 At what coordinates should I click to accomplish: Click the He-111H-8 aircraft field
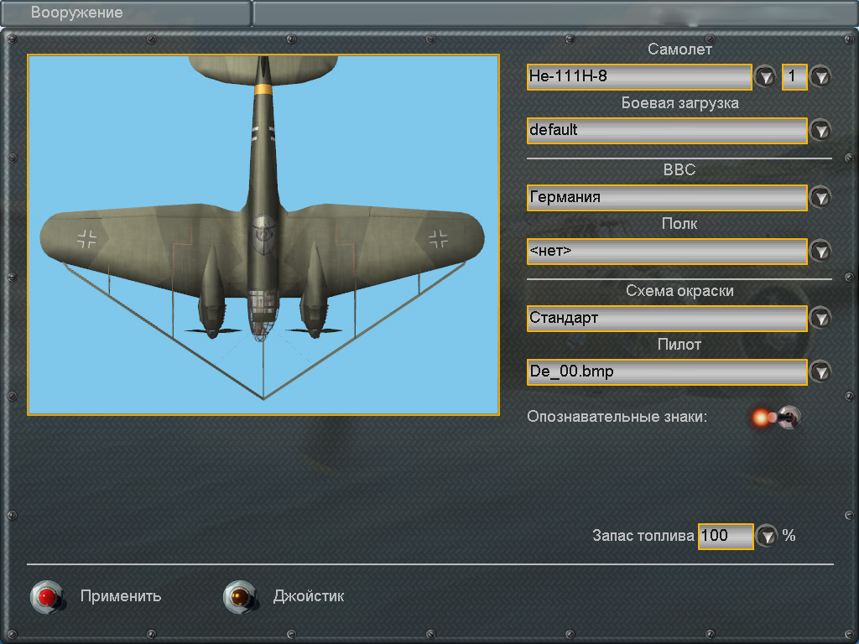point(639,77)
